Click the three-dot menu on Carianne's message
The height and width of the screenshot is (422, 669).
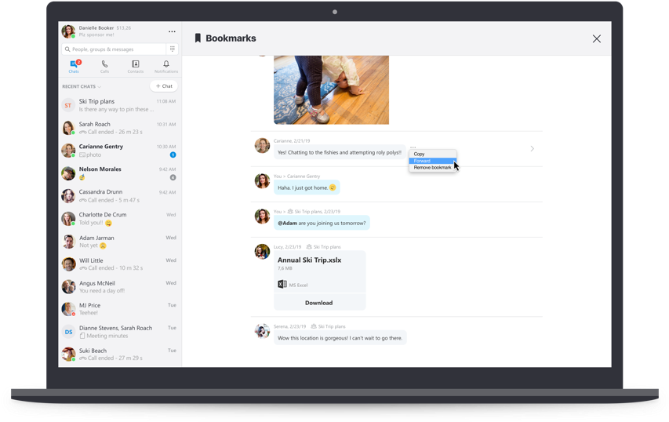(413, 146)
